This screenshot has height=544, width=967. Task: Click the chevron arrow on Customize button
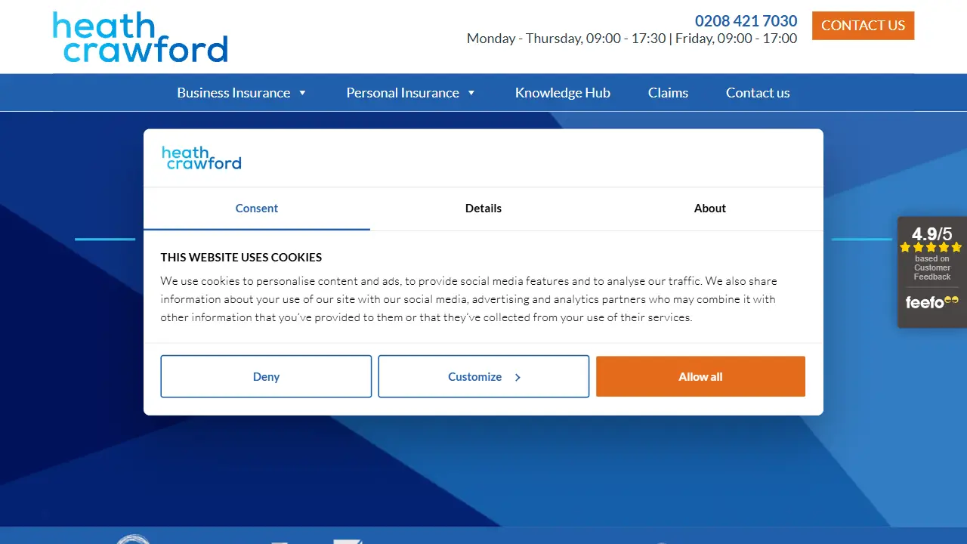[517, 377]
